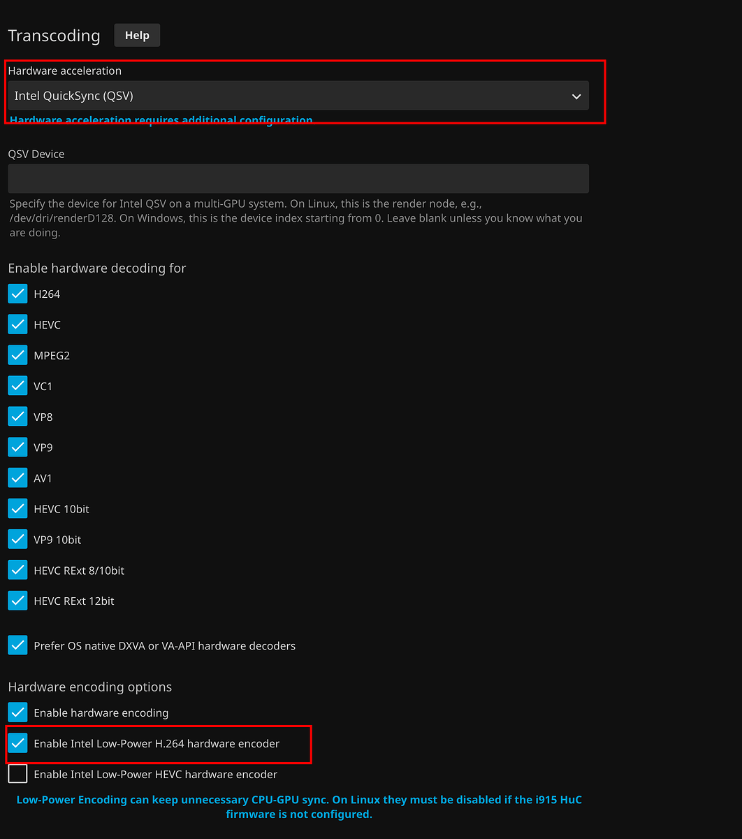
Task: Disable Prefer OS native DXVA or VA-API decoders
Action: point(18,645)
